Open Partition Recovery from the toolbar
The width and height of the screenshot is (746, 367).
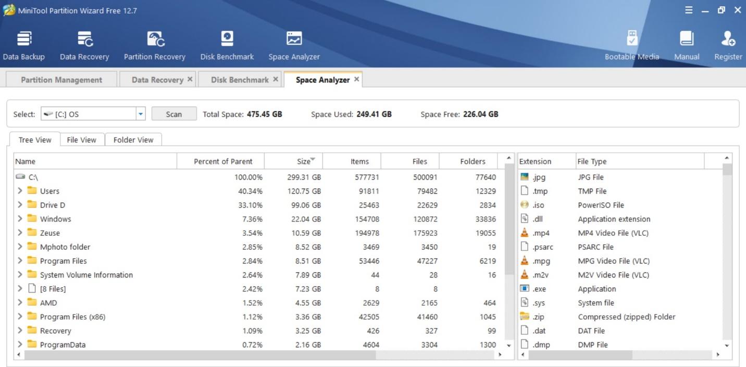click(x=155, y=46)
